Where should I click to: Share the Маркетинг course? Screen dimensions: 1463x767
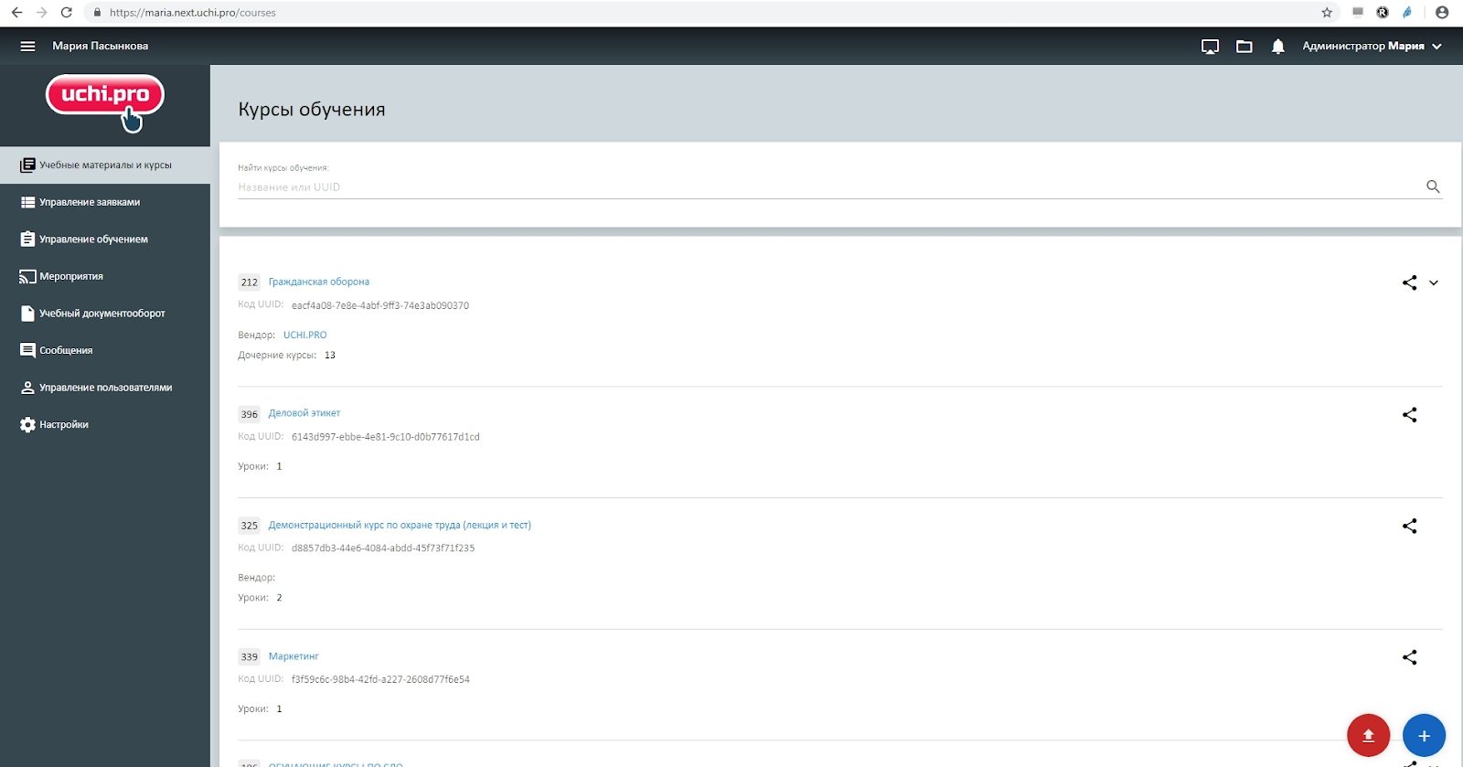point(1409,657)
